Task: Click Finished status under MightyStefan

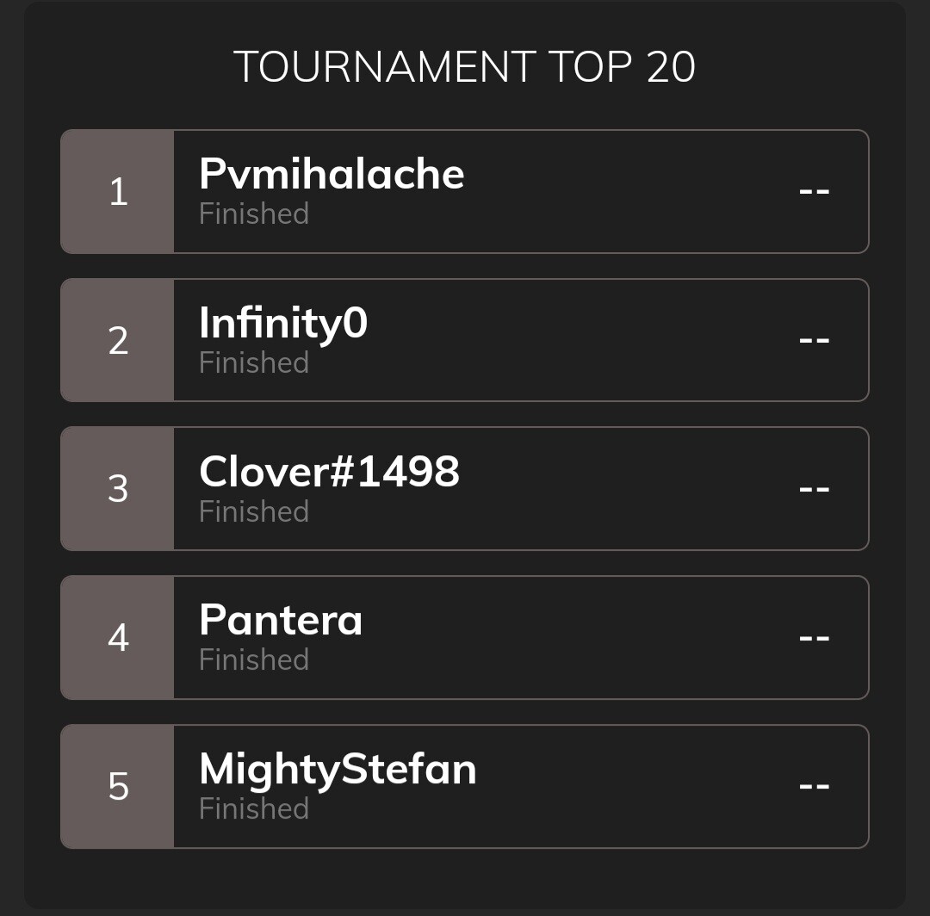Action: click(254, 808)
